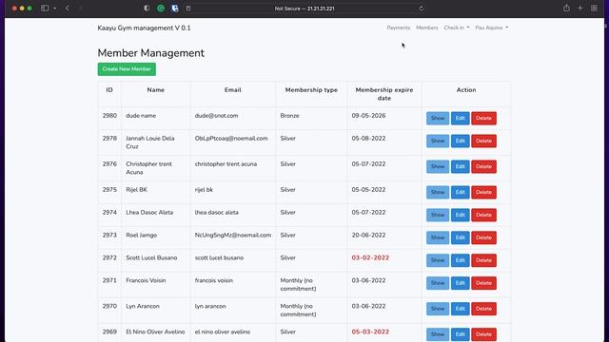Open the Kaayu Gym management home link

(x=144, y=28)
